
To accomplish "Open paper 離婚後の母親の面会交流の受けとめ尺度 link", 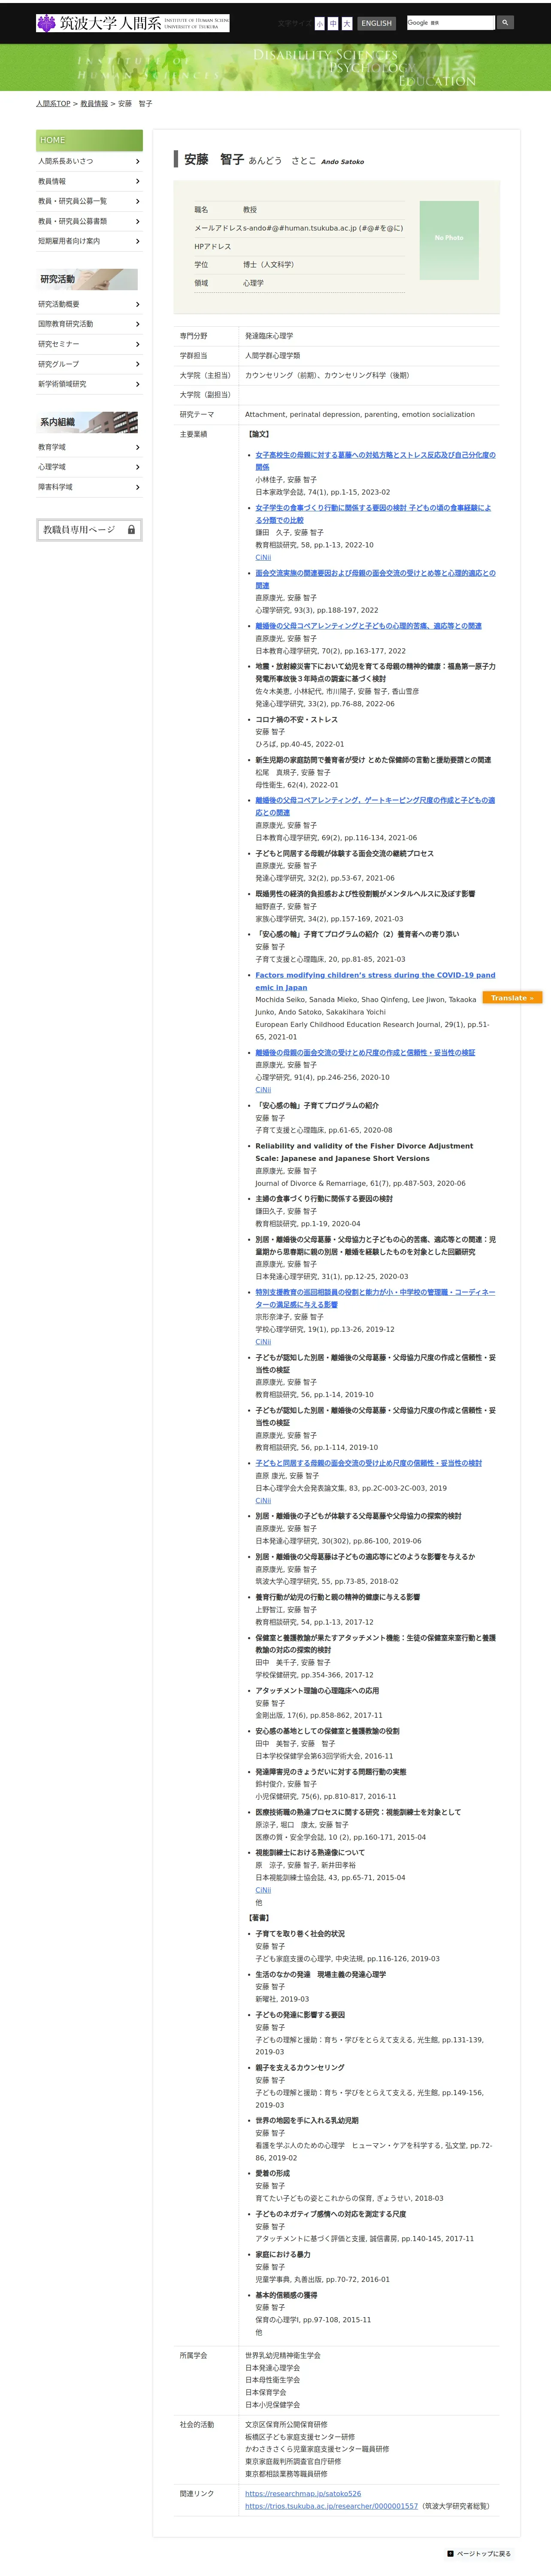I will pyautogui.click(x=365, y=1053).
